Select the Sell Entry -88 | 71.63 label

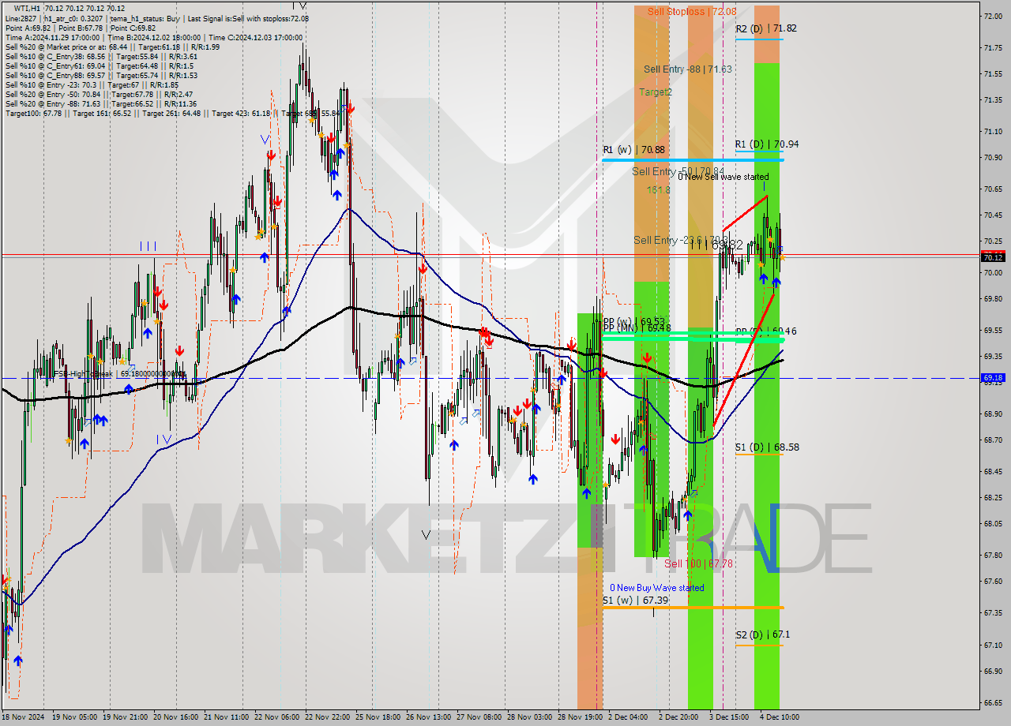tap(687, 69)
